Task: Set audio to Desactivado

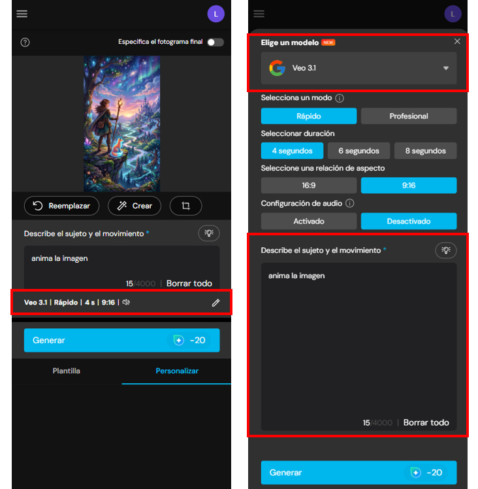Action: tap(409, 221)
